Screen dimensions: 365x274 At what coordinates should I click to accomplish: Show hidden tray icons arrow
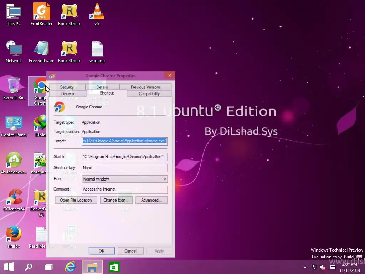coord(305,267)
